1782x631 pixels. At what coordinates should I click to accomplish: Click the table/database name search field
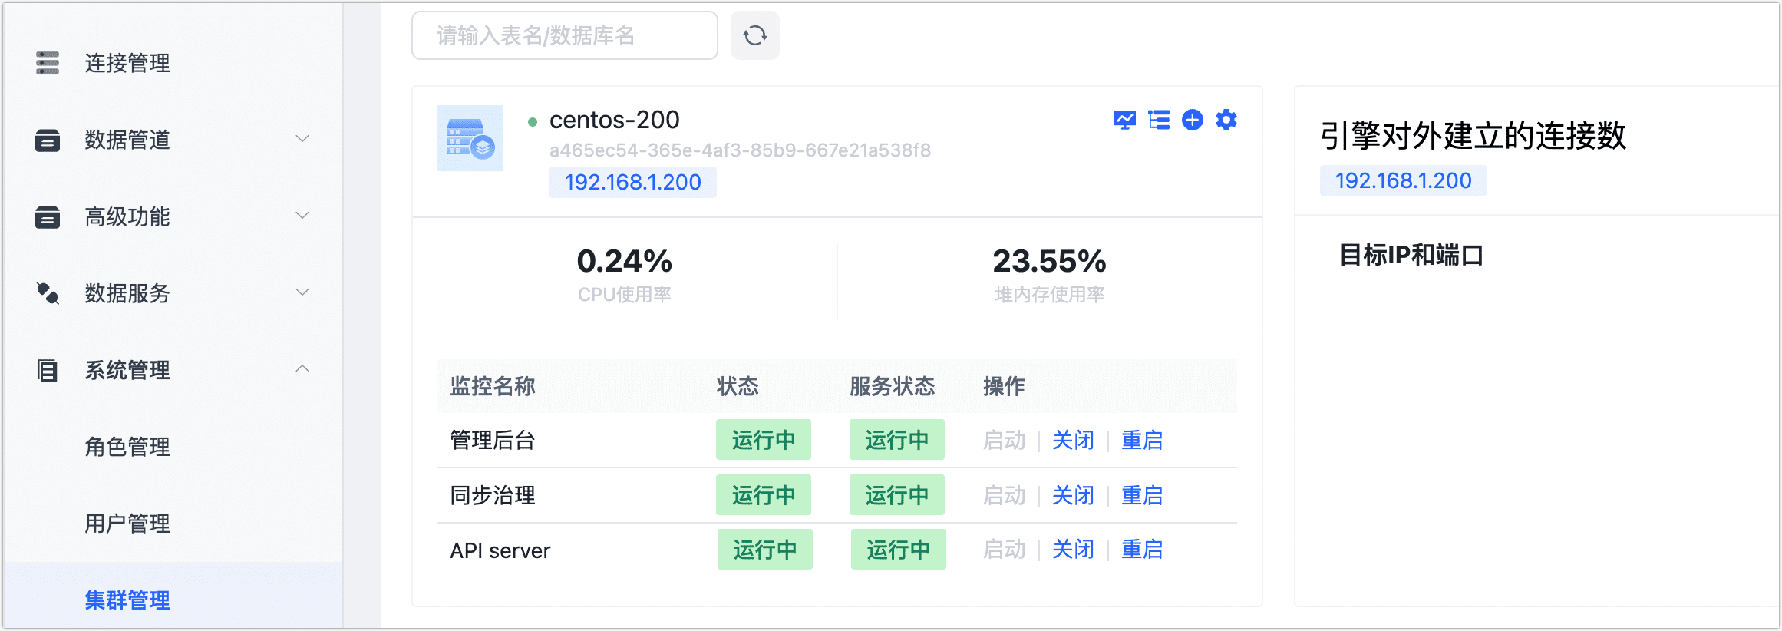click(x=564, y=35)
